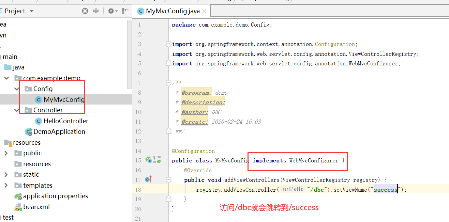449x222 pixels.
Task: Collapse the Config folder
Action: coord(17,89)
